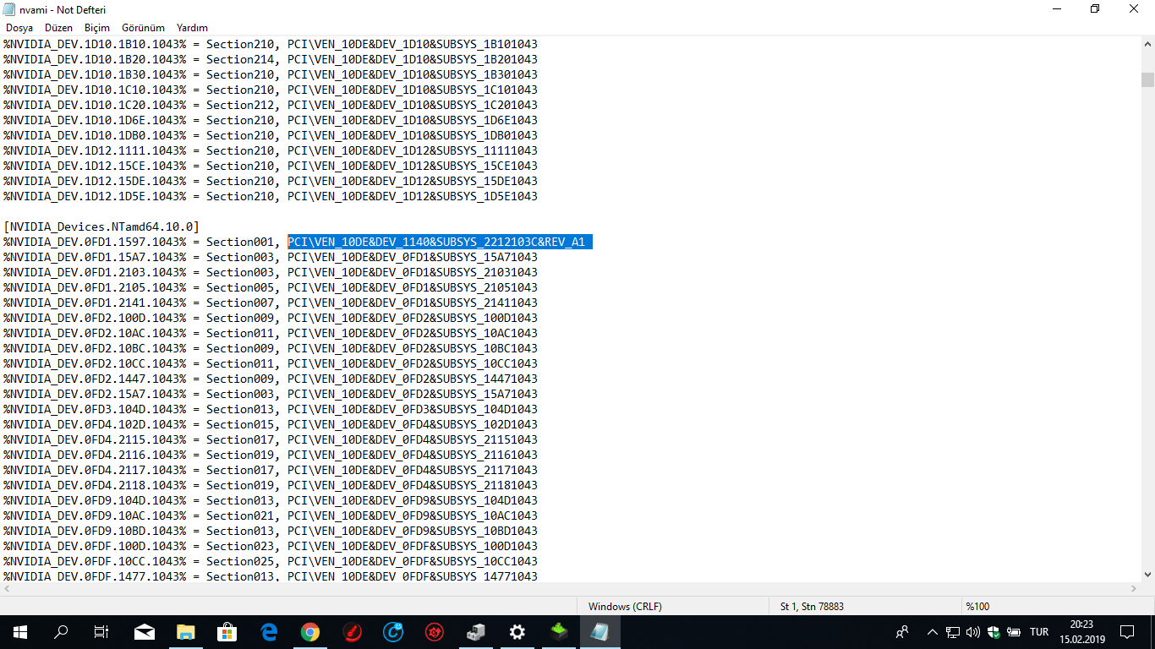Screen dimensions: 1155x649
Task: Open the green box app on the taskbar
Action: coord(559,631)
